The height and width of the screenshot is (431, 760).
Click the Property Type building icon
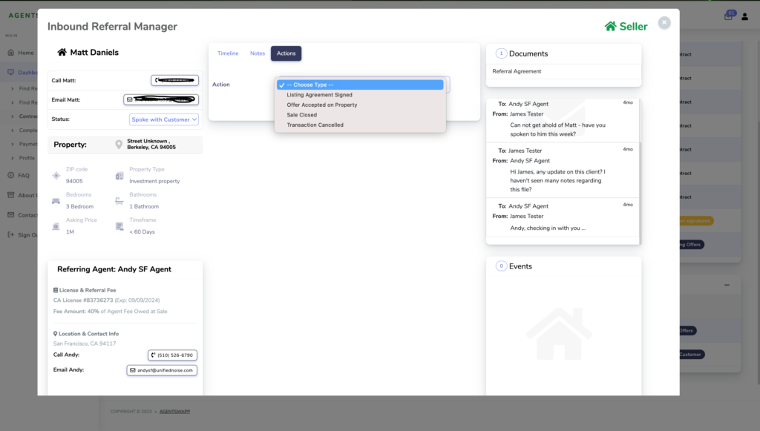point(119,175)
